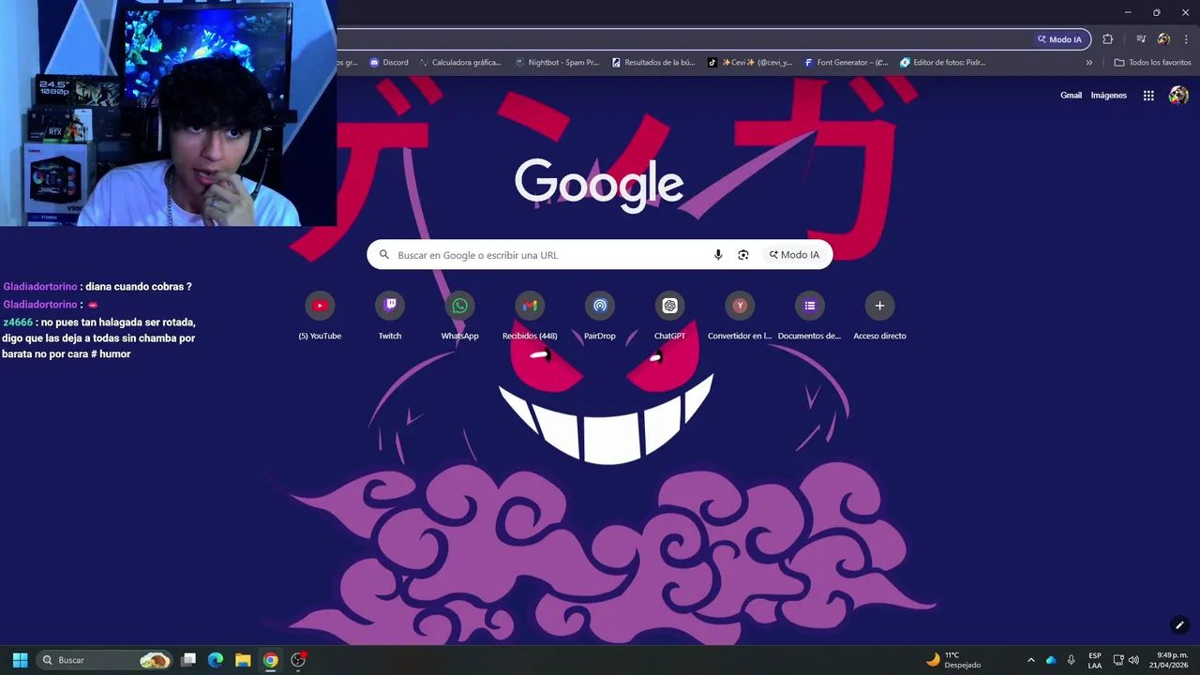
Task: Open the Todos los favoritos folder
Action: tap(1152, 63)
